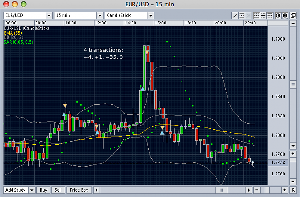Click the blue buy marker near 1.5850
Image resolution: width=300 pixels, height=197 pixels.
(143, 89)
